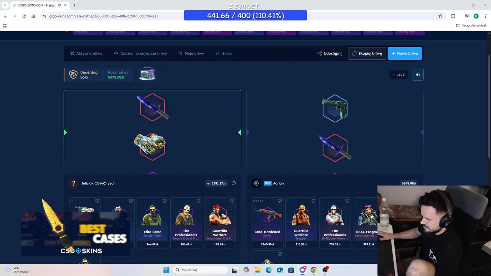The height and width of the screenshot is (276, 491).
Task: Open the apps grid in bookmarks bar
Action: tap(5, 26)
